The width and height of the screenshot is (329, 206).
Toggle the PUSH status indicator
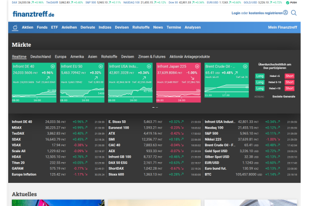[292, 3]
